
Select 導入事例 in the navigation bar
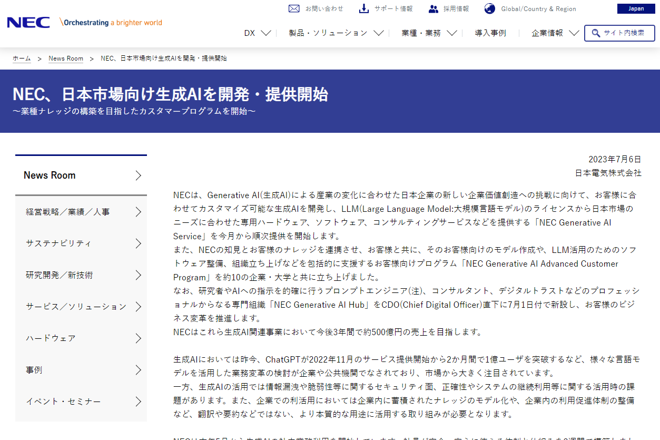(489, 33)
